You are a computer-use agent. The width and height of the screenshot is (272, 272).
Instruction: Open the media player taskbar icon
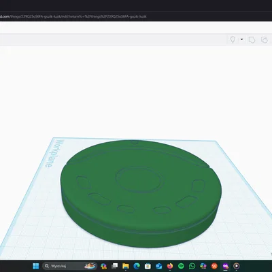tap(237, 266)
